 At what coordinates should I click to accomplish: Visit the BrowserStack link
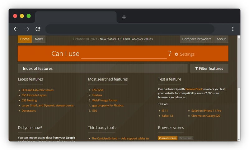(x=194, y=89)
